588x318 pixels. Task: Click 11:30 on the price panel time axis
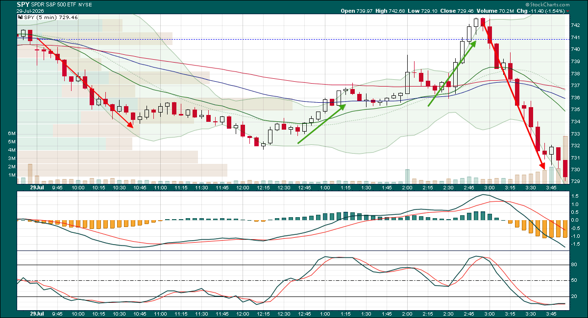[x=201, y=188]
